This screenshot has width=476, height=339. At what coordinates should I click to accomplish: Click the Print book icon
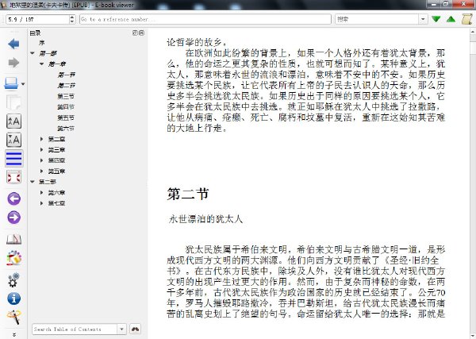point(11,83)
